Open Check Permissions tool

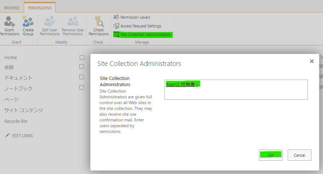coord(98,26)
